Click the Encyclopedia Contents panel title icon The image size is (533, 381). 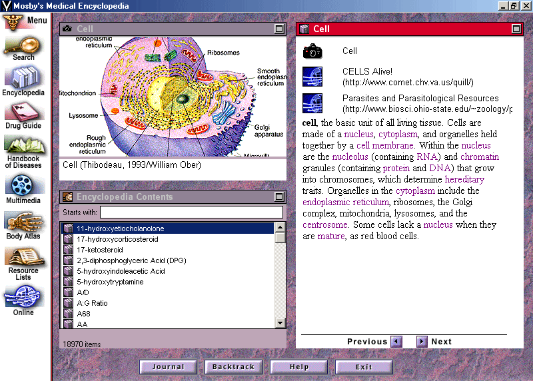tap(68, 196)
